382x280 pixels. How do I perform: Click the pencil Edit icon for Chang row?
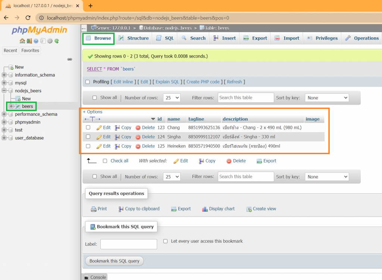[99, 128]
